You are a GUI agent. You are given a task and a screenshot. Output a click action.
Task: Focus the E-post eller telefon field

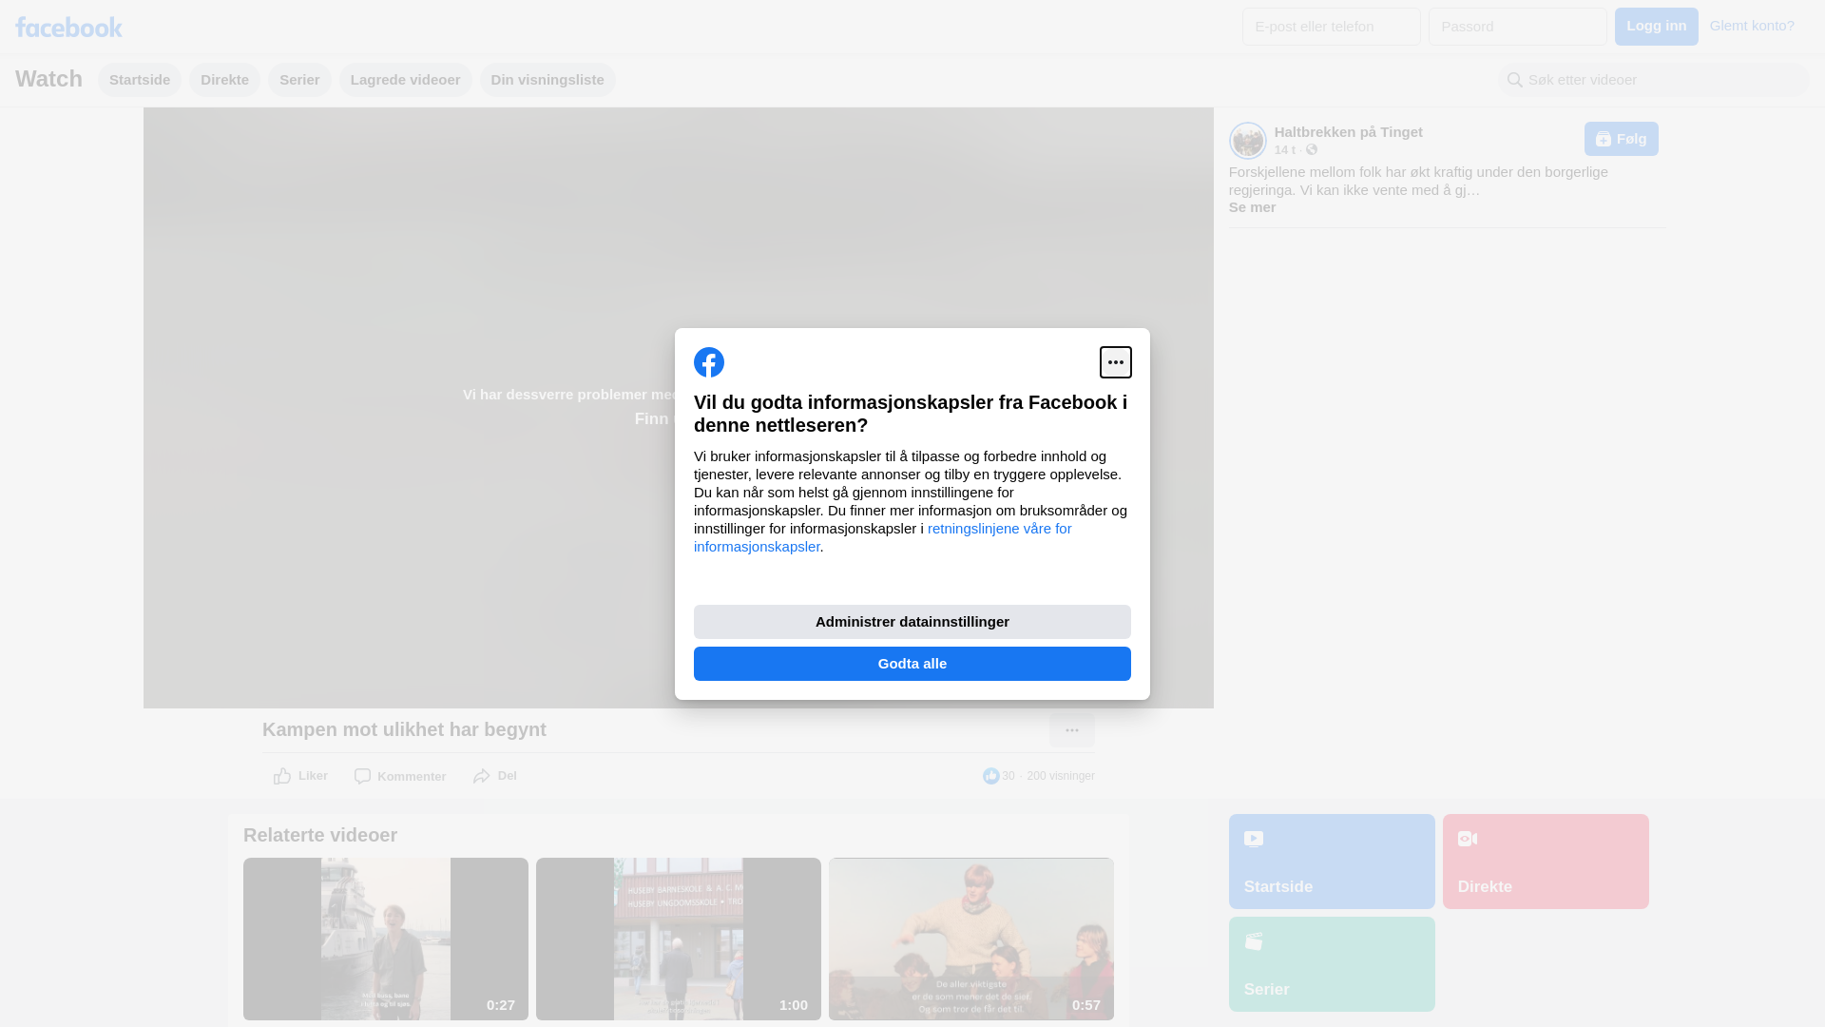pos(1331,27)
